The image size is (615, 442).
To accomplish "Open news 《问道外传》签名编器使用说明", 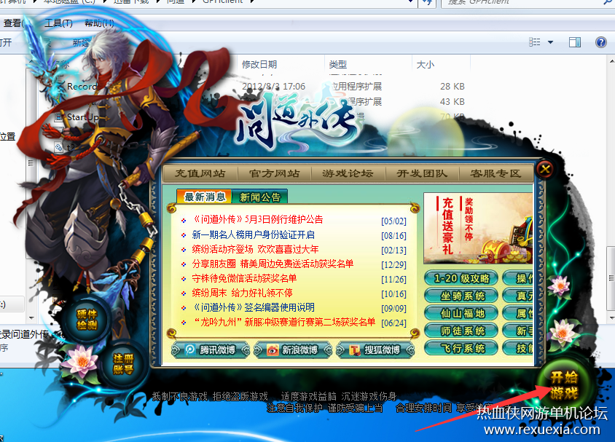I will click(254, 307).
